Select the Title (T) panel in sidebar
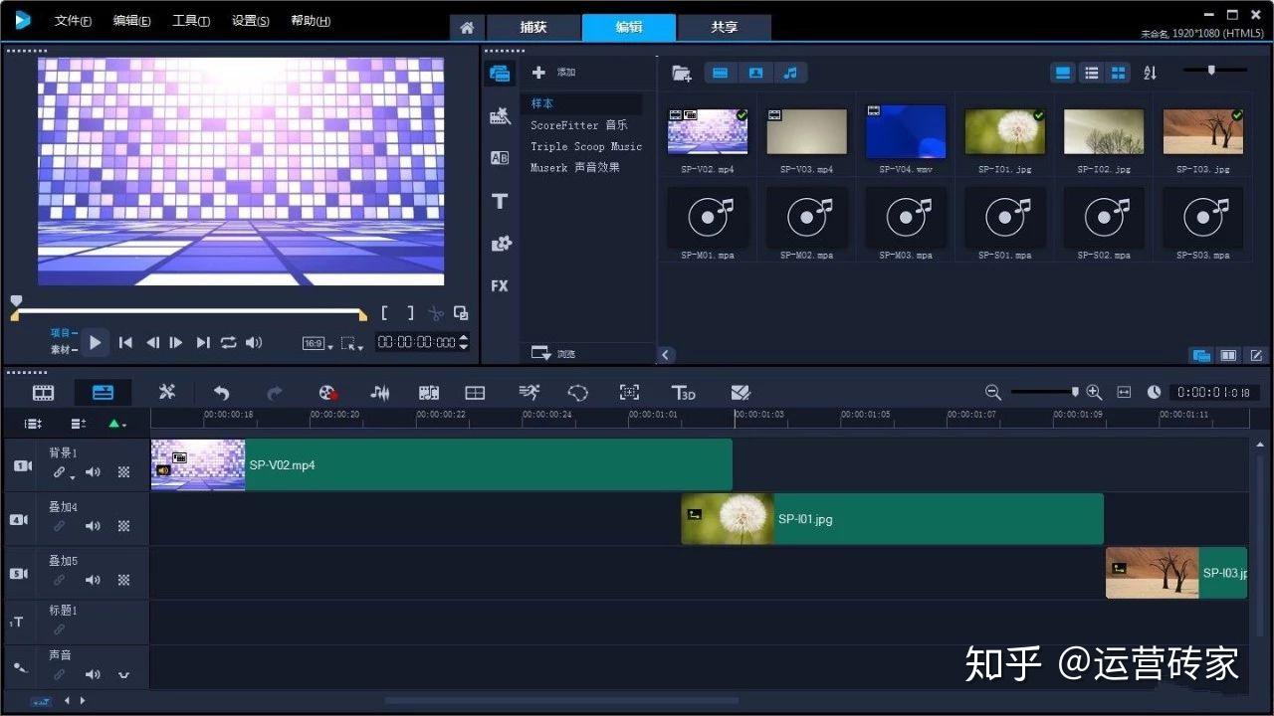Viewport: 1274px width, 716px height. [x=500, y=200]
